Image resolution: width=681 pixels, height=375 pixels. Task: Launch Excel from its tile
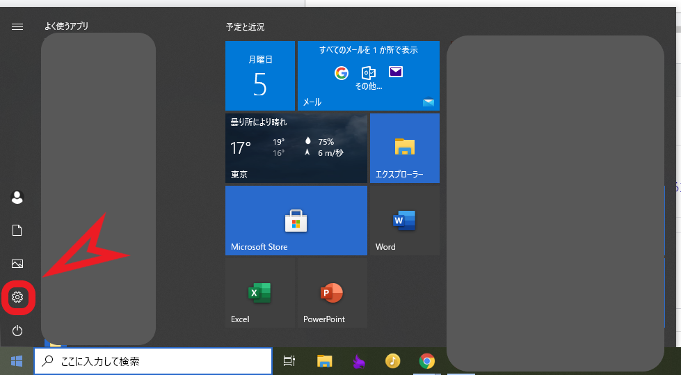point(259,293)
